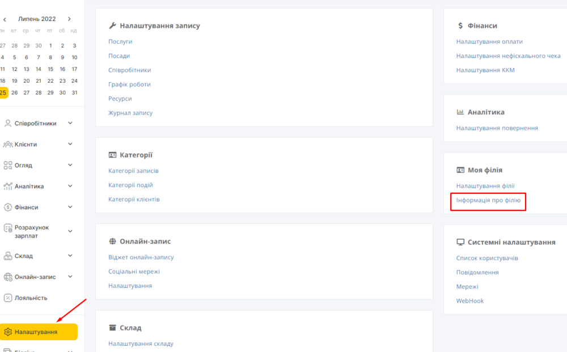Open the Інформація про філію link
The height and width of the screenshot is (352, 567).
(488, 200)
